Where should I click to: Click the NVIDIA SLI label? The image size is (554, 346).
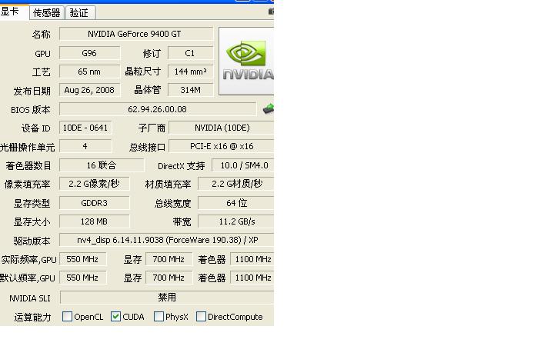pyautogui.click(x=30, y=298)
